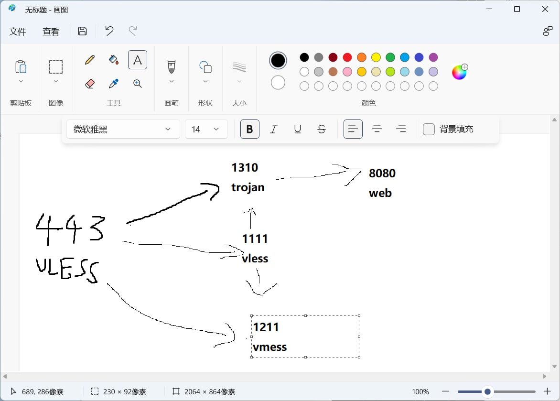This screenshot has width=560, height=401.
Task: Undo the last action
Action: 109,31
